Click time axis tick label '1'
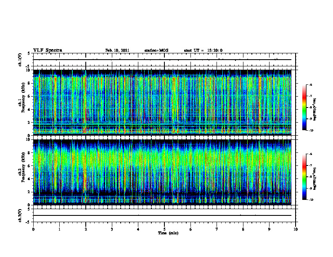 (59, 229)
